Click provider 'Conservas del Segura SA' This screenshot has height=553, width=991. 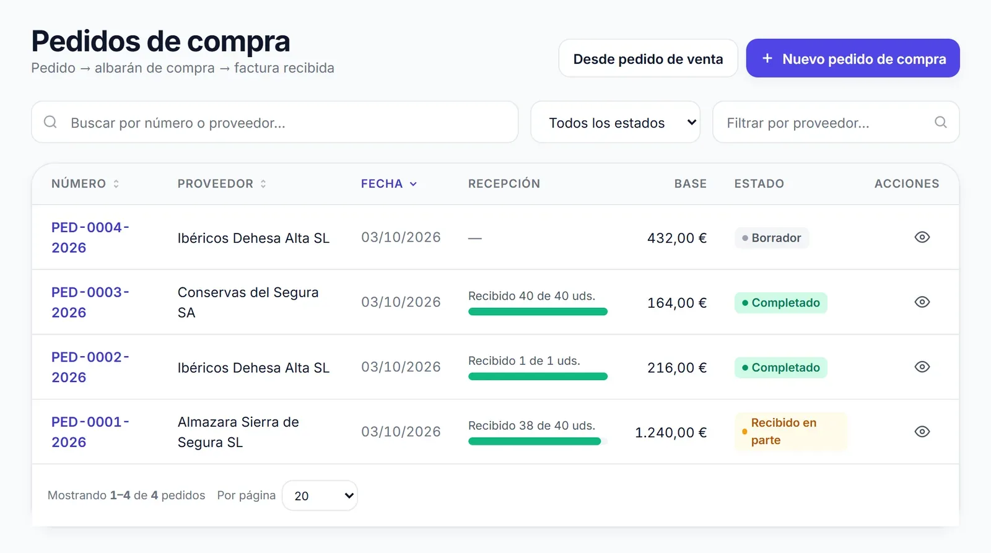[x=248, y=302]
